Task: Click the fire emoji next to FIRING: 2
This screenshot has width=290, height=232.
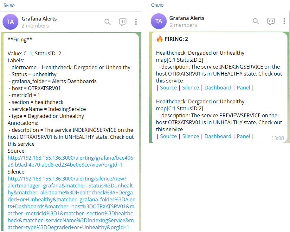Action: [160, 39]
